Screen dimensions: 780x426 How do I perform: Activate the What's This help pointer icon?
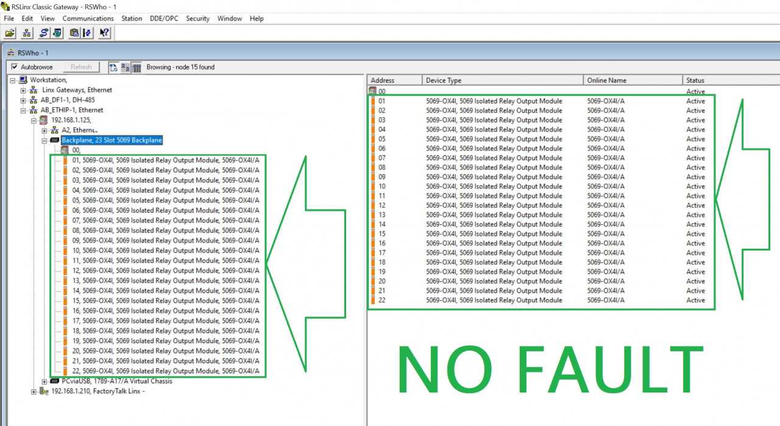(x=104, y=33)
